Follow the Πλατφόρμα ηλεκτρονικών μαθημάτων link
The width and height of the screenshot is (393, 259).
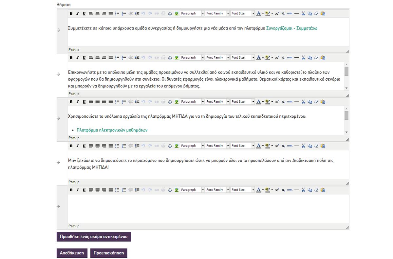click(x=112, y=130)
